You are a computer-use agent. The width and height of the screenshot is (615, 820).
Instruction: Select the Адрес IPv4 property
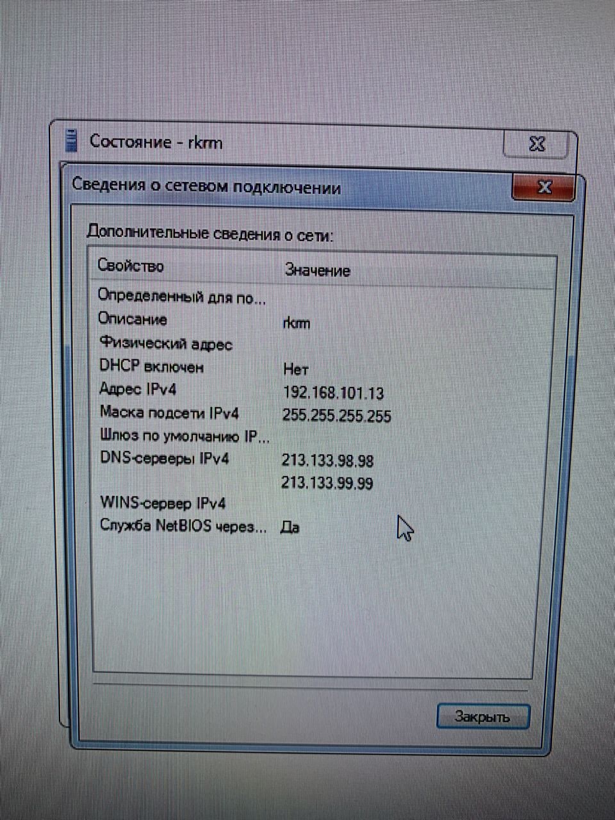tap(138, 389)
